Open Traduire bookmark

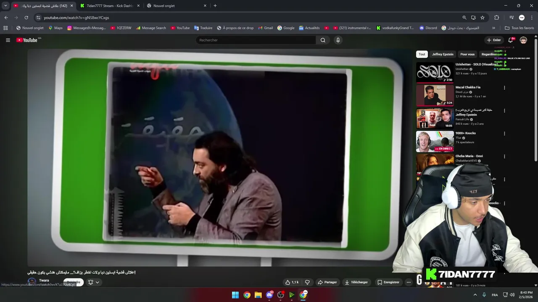tap(203, 28)
